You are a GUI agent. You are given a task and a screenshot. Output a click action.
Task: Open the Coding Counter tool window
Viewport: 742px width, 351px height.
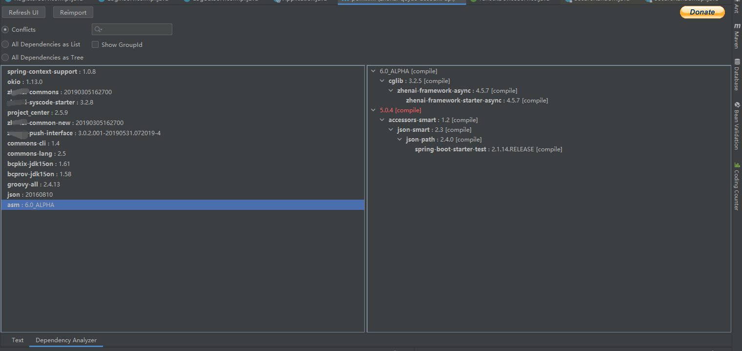pyautogui.click(x=737, y=186)
